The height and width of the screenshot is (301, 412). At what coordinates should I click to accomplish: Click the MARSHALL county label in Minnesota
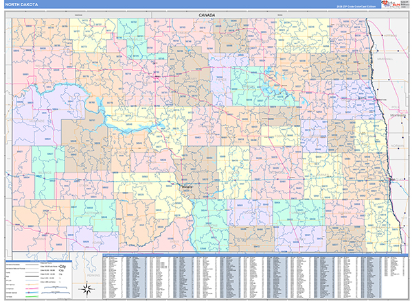click(385, 59)
